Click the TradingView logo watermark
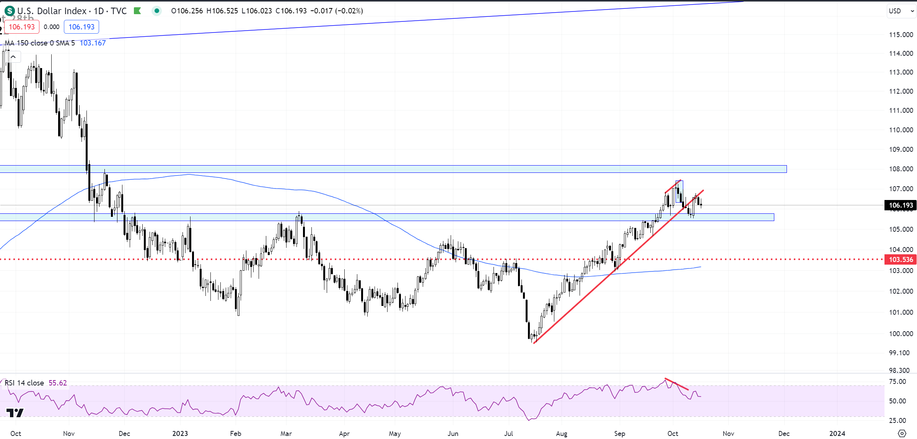Viewport: 917px width, 439px height. pos(15,413)
